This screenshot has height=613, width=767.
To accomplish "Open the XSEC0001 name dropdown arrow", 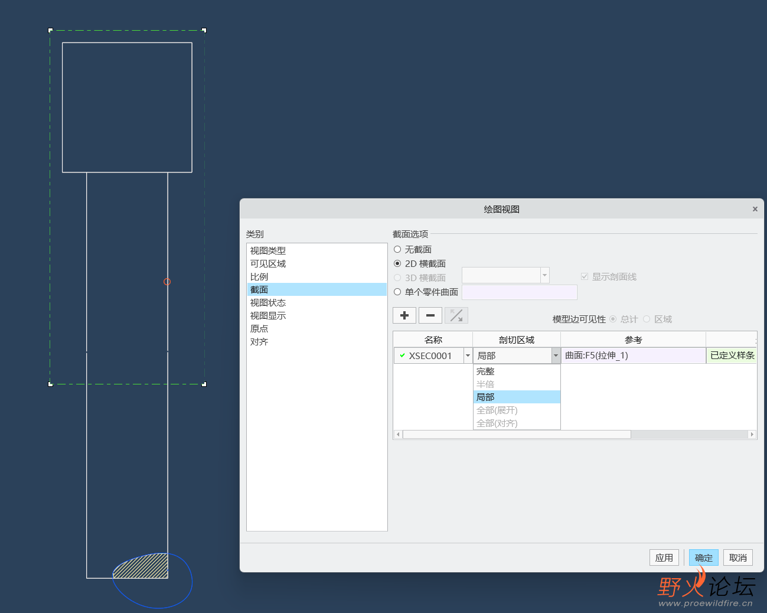I will pos(468,356).
